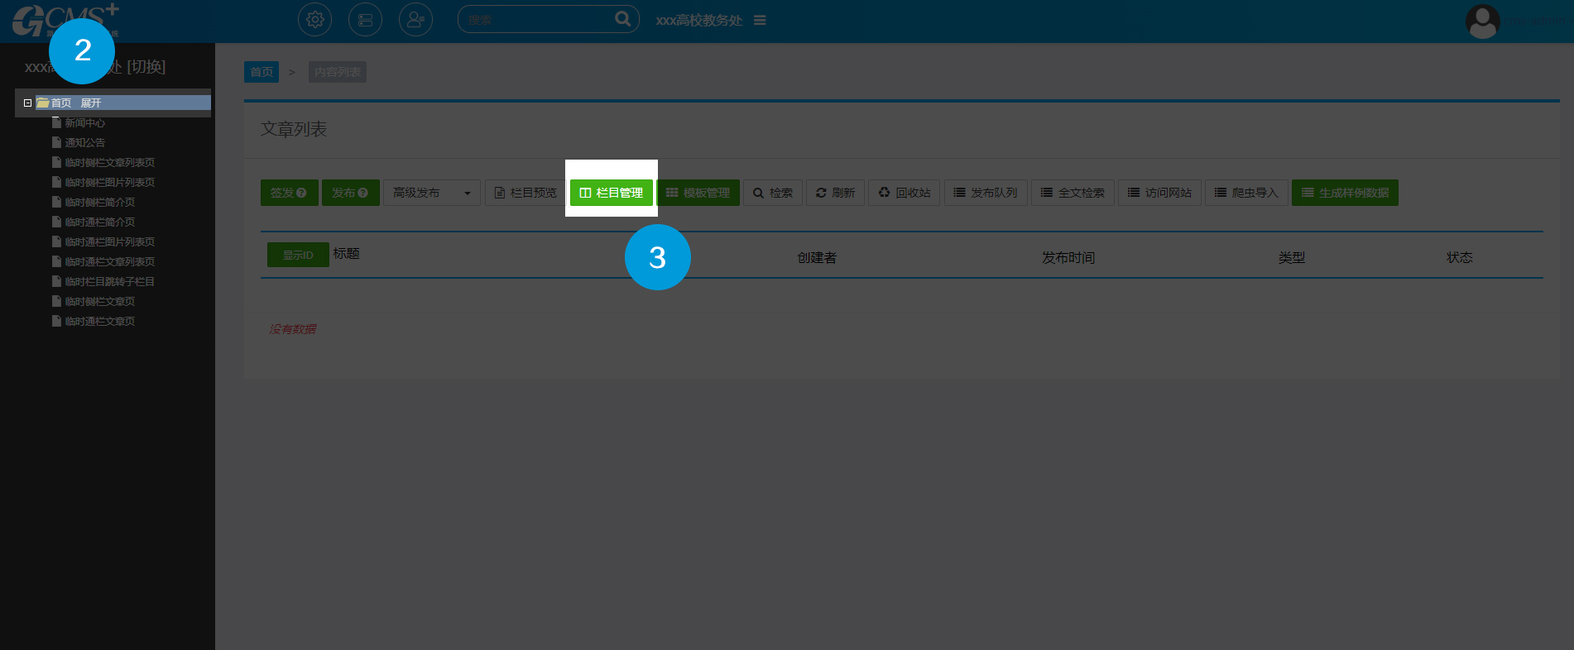Select 新闻中心 in the column tree
1574x650 pixels.
click(x=85, y=123)
